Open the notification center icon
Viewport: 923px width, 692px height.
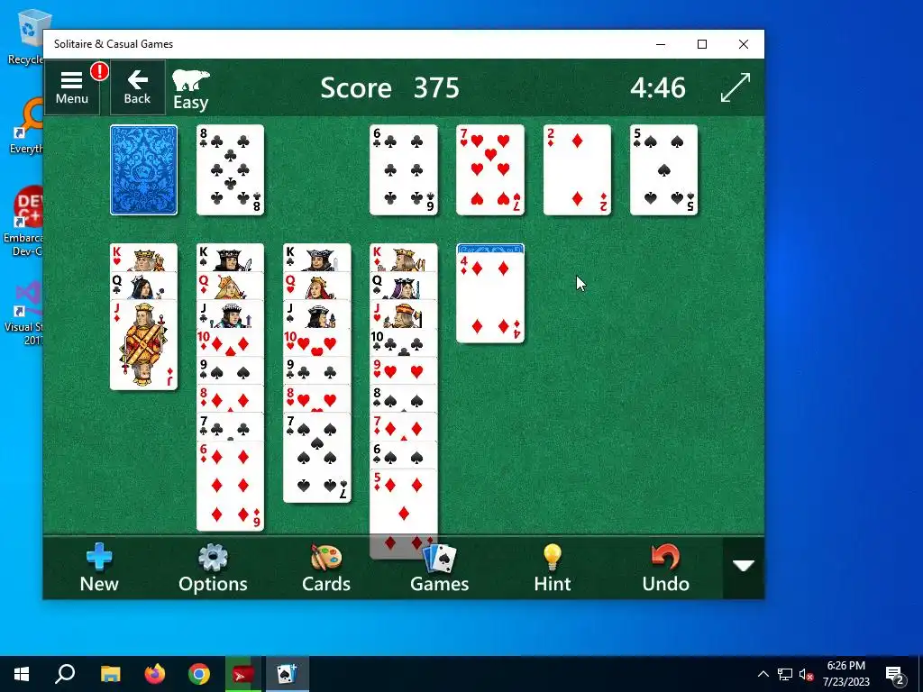[x=895, y=675]
